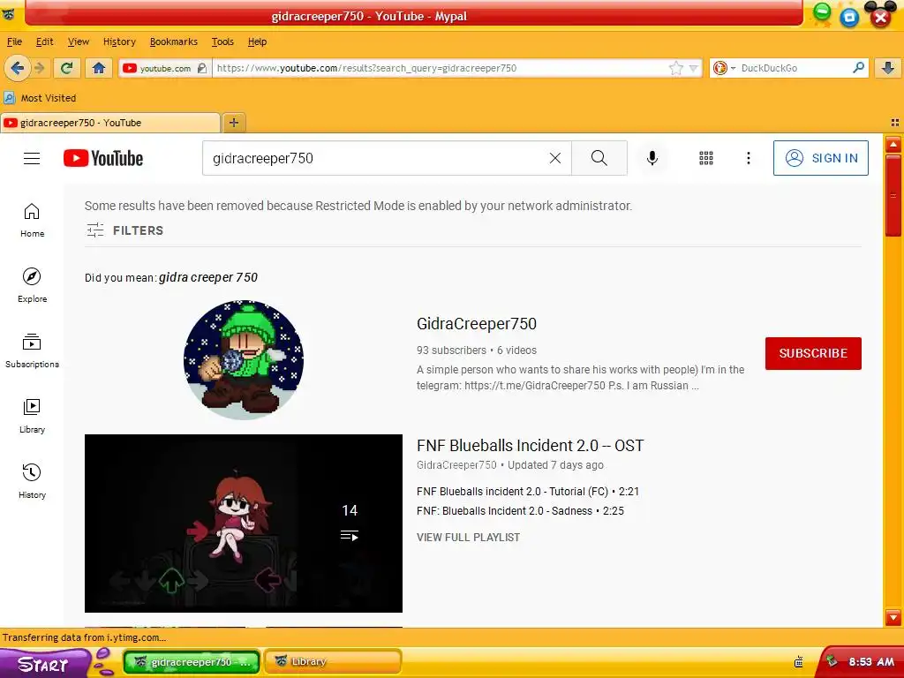
Task: Open a new tab with plus button
Action: [233, 122]
